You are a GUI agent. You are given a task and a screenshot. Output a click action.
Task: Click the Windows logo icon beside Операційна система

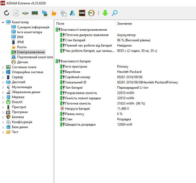pos(8,72)
